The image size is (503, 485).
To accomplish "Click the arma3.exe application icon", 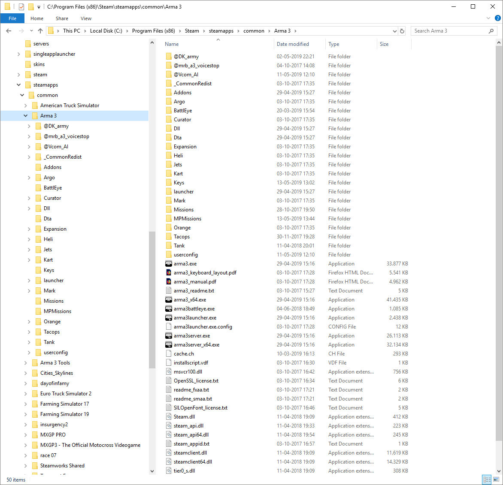I will pos(168,264).
